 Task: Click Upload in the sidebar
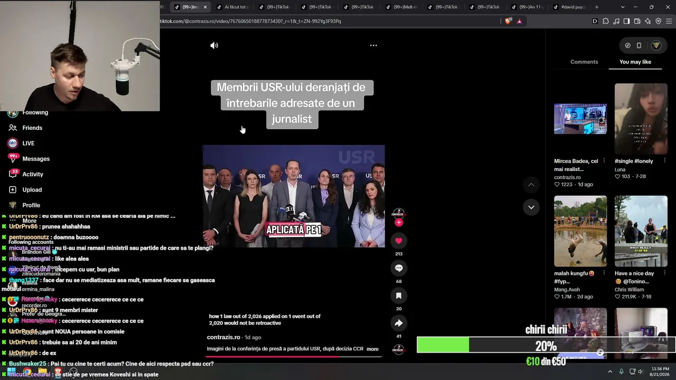click(x=32, y=189)
